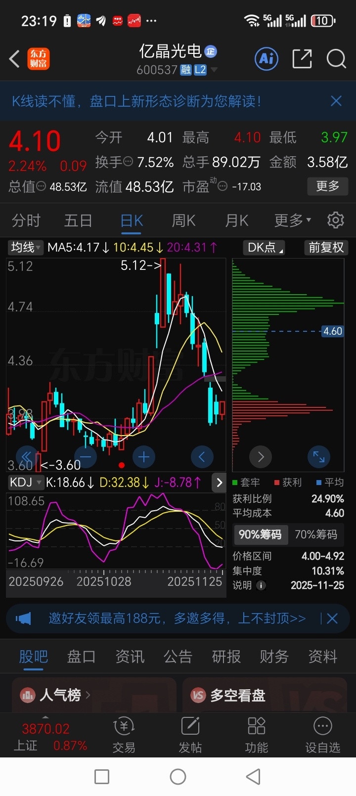Select the 日K tab

132,220
